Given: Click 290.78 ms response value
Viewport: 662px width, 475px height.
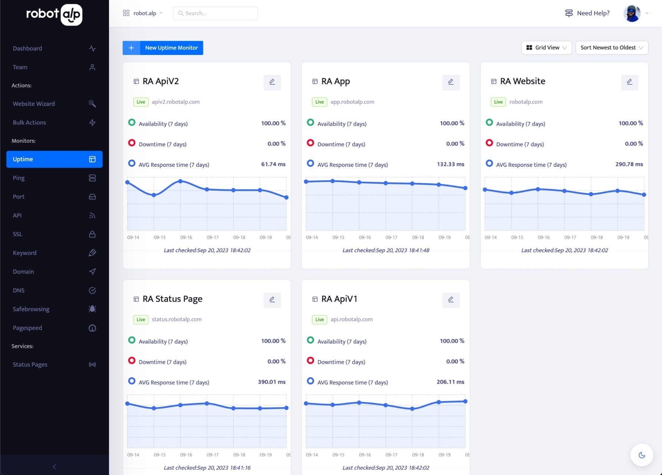Looking at the screenshot, I should (629, 164).
